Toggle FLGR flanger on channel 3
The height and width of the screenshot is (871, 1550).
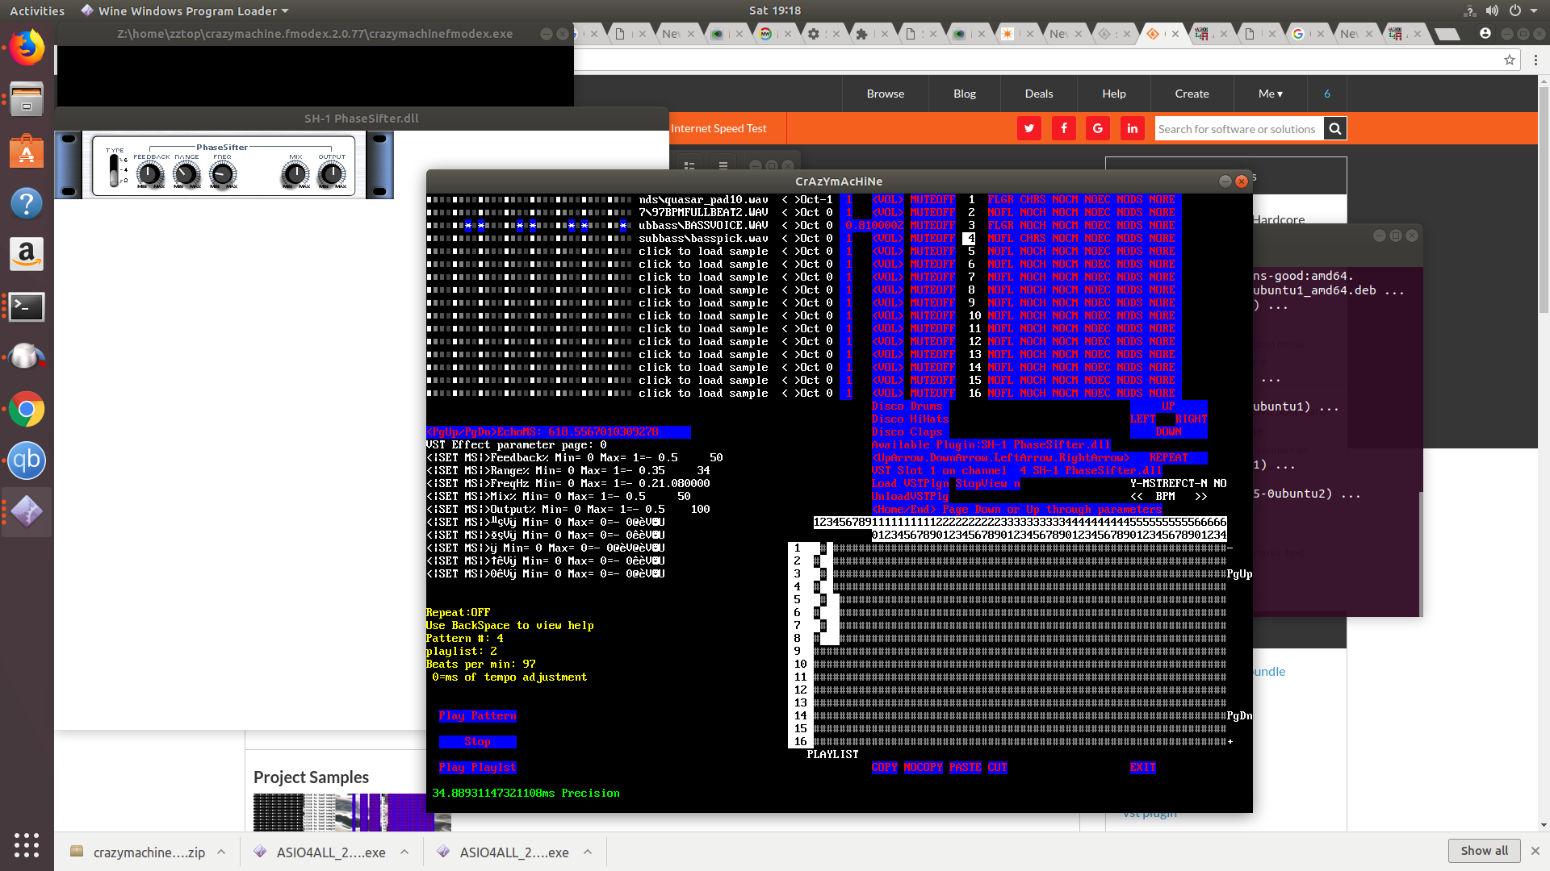pyautogui.click(x=1000, y=225)
